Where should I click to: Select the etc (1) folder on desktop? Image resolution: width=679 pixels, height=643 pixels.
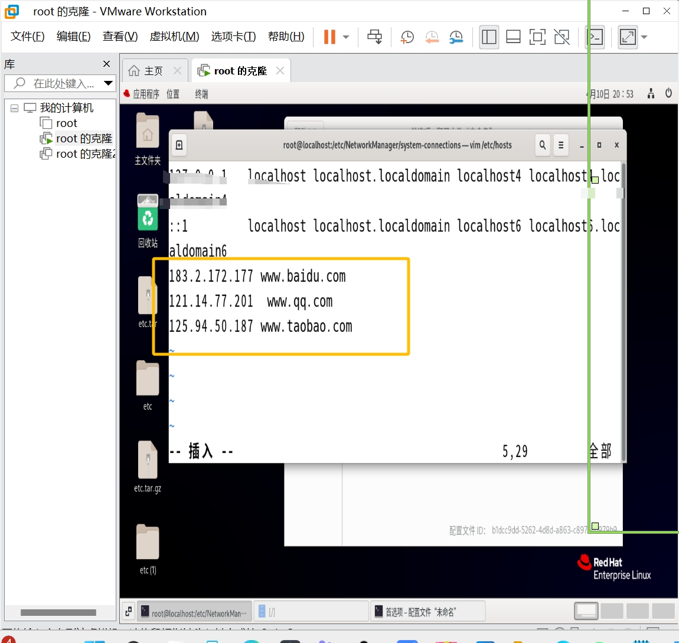pos(148,550)
